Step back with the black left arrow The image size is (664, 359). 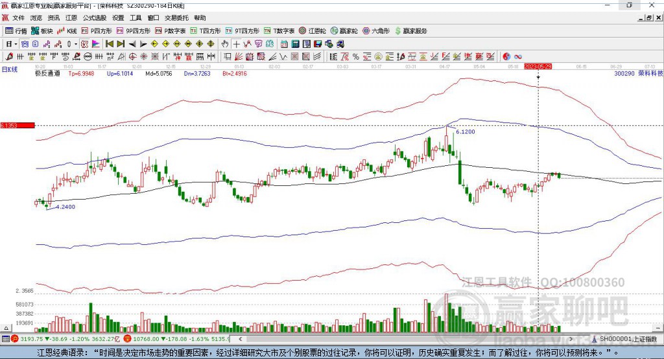(x=132, y=43)
